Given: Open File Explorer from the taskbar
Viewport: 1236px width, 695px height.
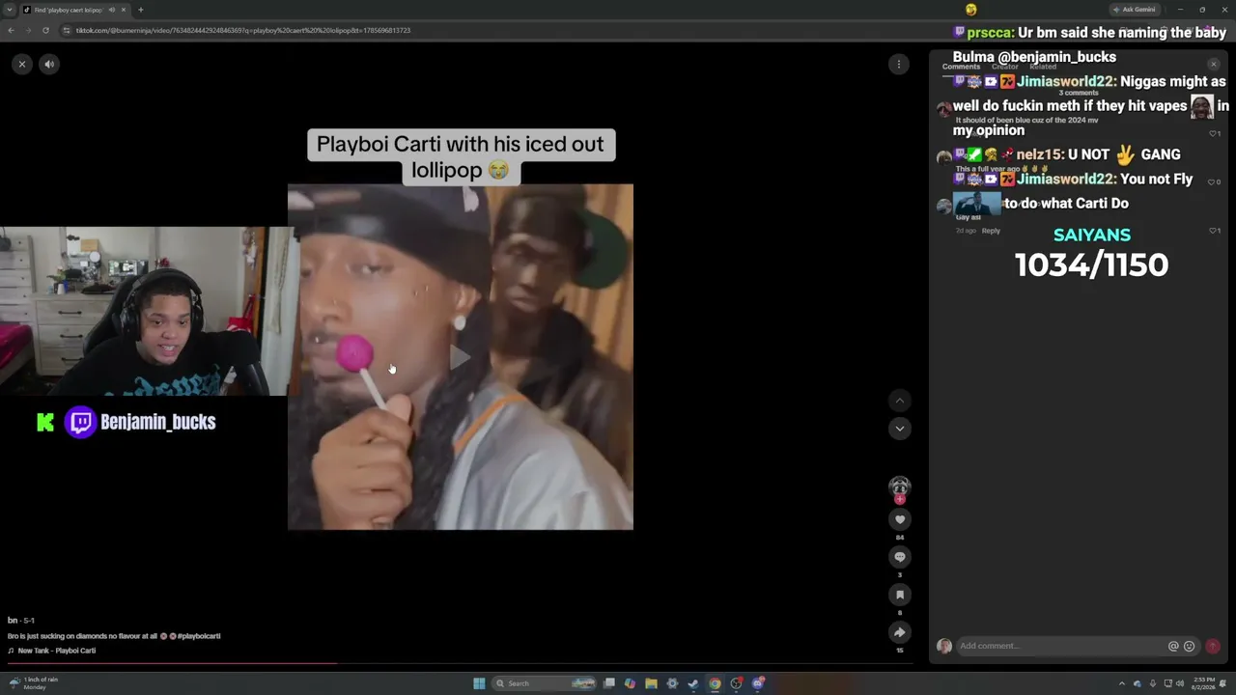Looking at the screenshot, I should (652, 683).
